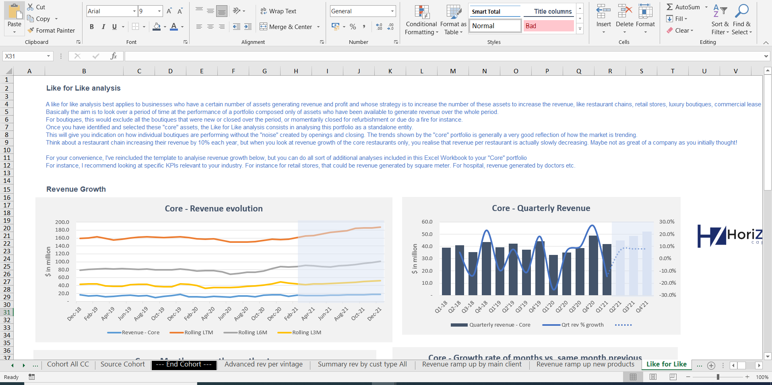
Task: Open the font size dropdown
Action: coord(159,11)
